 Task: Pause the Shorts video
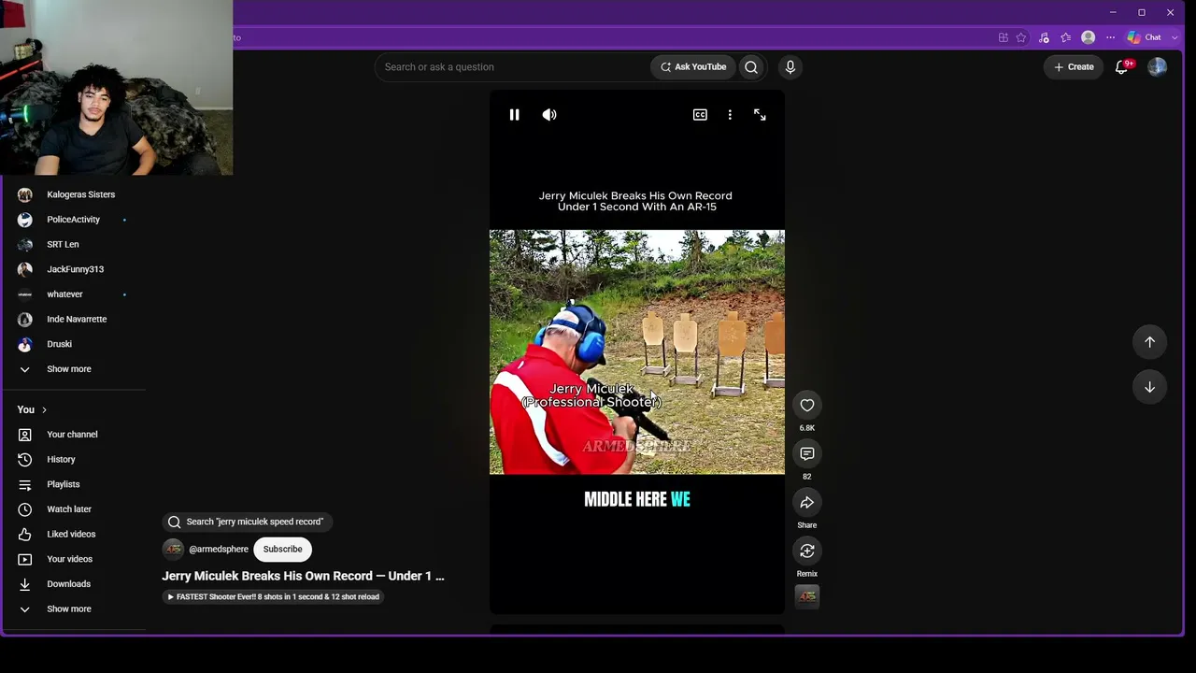coord(514,115)
